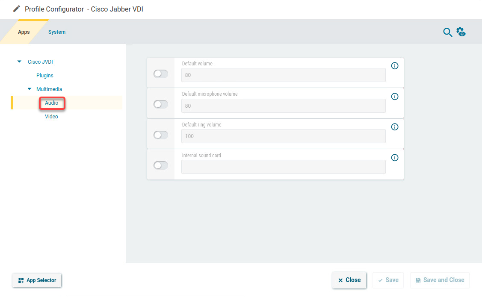Collapse the Cisco JVDI tree node
This screenshot has width=482, height=297.
19,62
